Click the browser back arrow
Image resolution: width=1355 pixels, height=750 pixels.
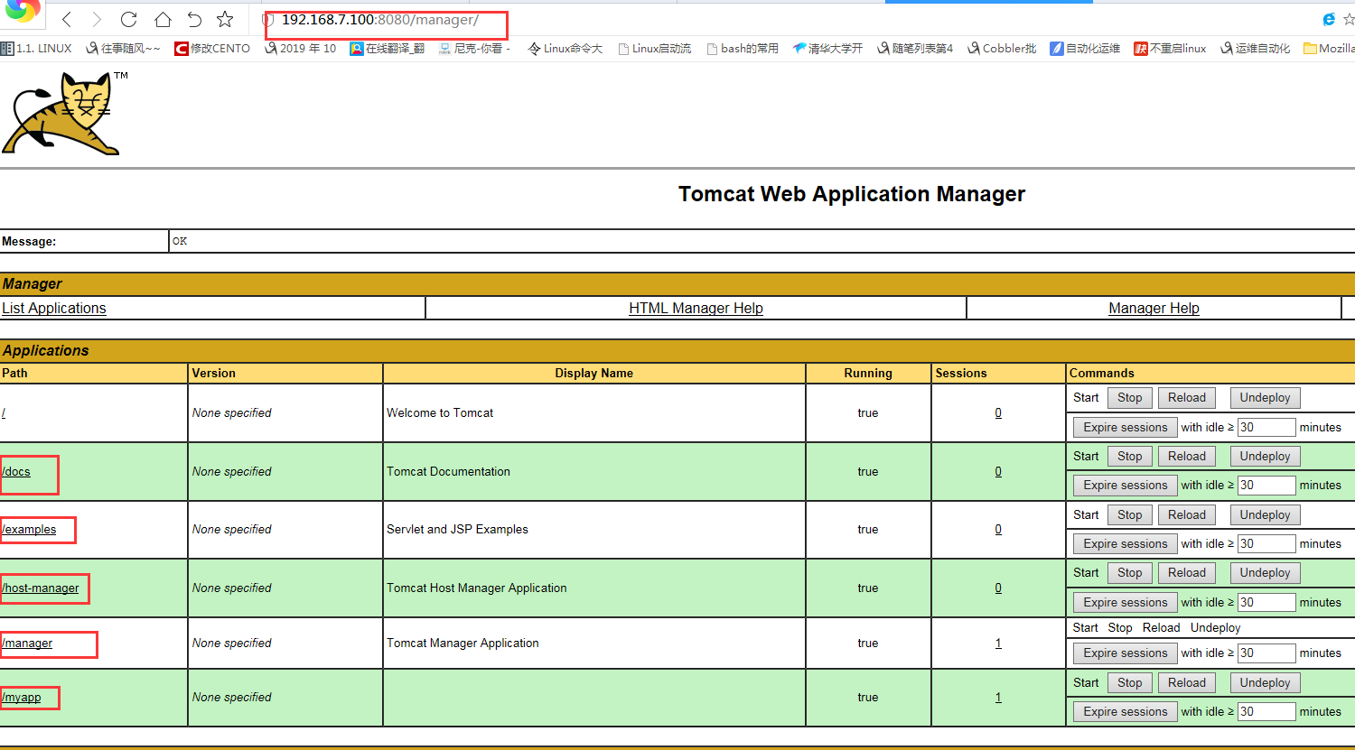(x=67, y=19)
